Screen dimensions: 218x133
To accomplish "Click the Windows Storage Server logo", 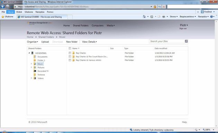I will pyautogui.click(x=39, y=23).
